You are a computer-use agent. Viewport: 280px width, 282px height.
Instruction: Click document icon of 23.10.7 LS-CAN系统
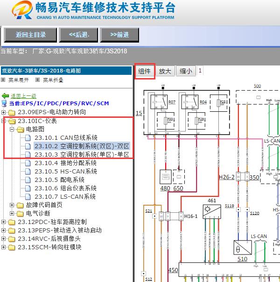tap(28, 197)
